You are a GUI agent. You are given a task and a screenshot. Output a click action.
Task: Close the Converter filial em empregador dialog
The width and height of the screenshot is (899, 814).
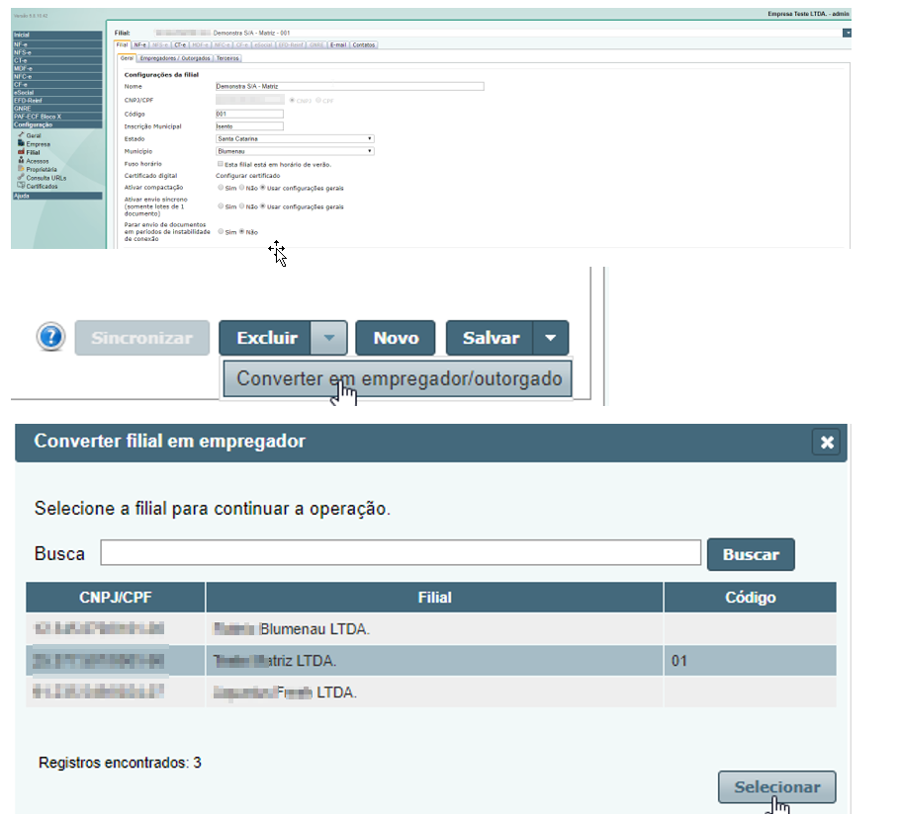pyautogui.click(x=827, y=442)
